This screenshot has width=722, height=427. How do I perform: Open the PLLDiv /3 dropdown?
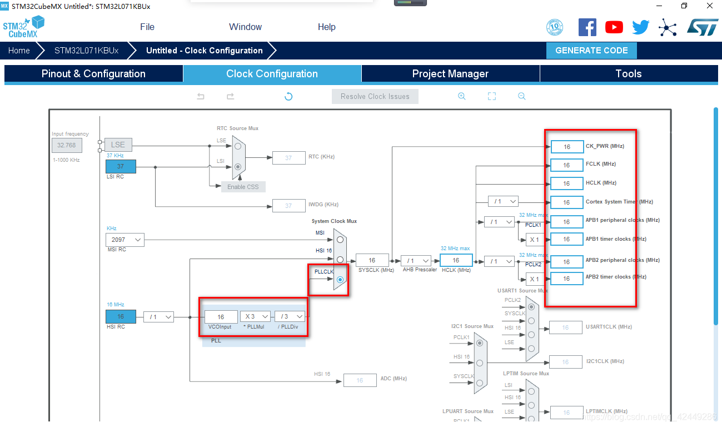point(290,316)
